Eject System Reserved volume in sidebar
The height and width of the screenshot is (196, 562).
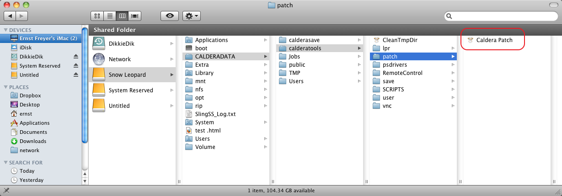click(x=76, y=66)
